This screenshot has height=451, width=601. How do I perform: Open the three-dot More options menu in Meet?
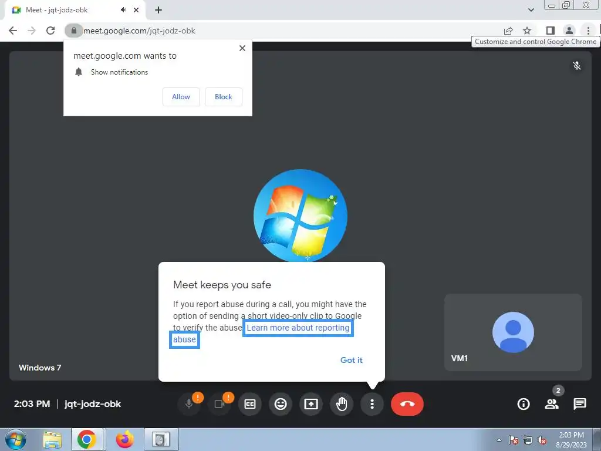coord(372,404)
